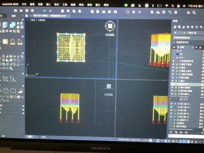Click the lock column header in the layer list
Image resolution: width=204 pixels, height=153 pixels.
point(200,47)
